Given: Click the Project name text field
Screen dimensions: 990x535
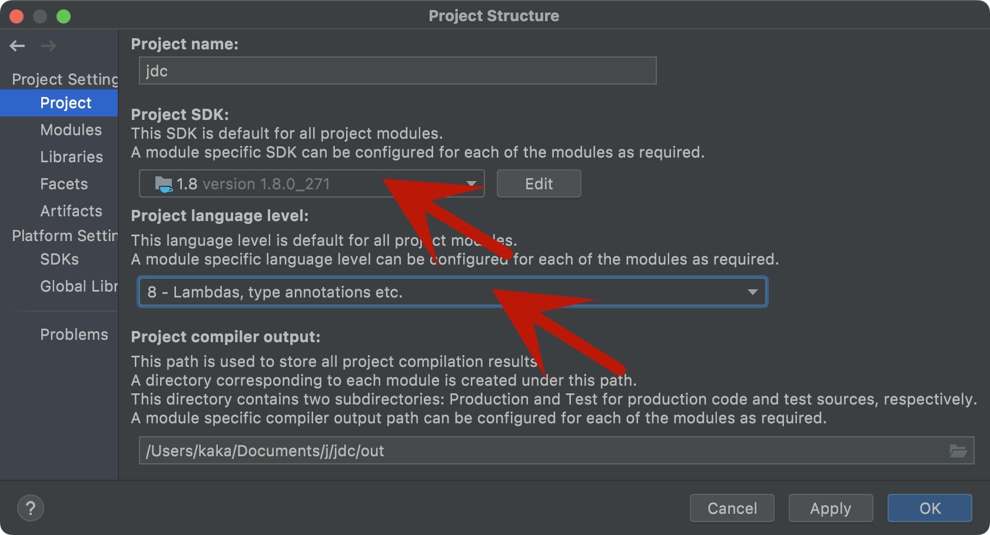Looking at the screenshot, I should click(x=397, y=71).
